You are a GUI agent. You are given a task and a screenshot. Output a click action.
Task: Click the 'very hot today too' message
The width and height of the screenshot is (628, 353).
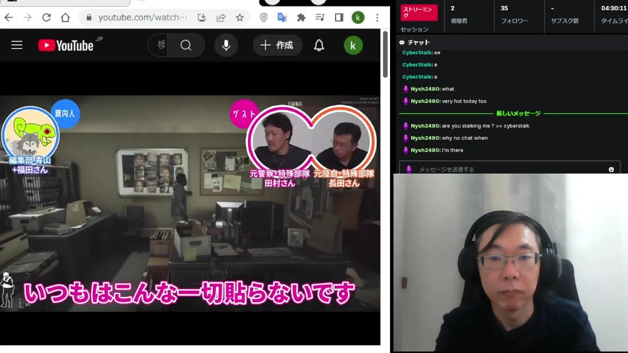464,101
